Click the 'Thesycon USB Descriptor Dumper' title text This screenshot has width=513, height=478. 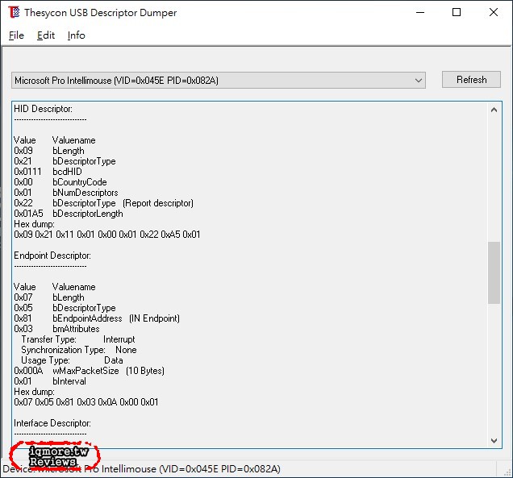[x=101, y=12]
